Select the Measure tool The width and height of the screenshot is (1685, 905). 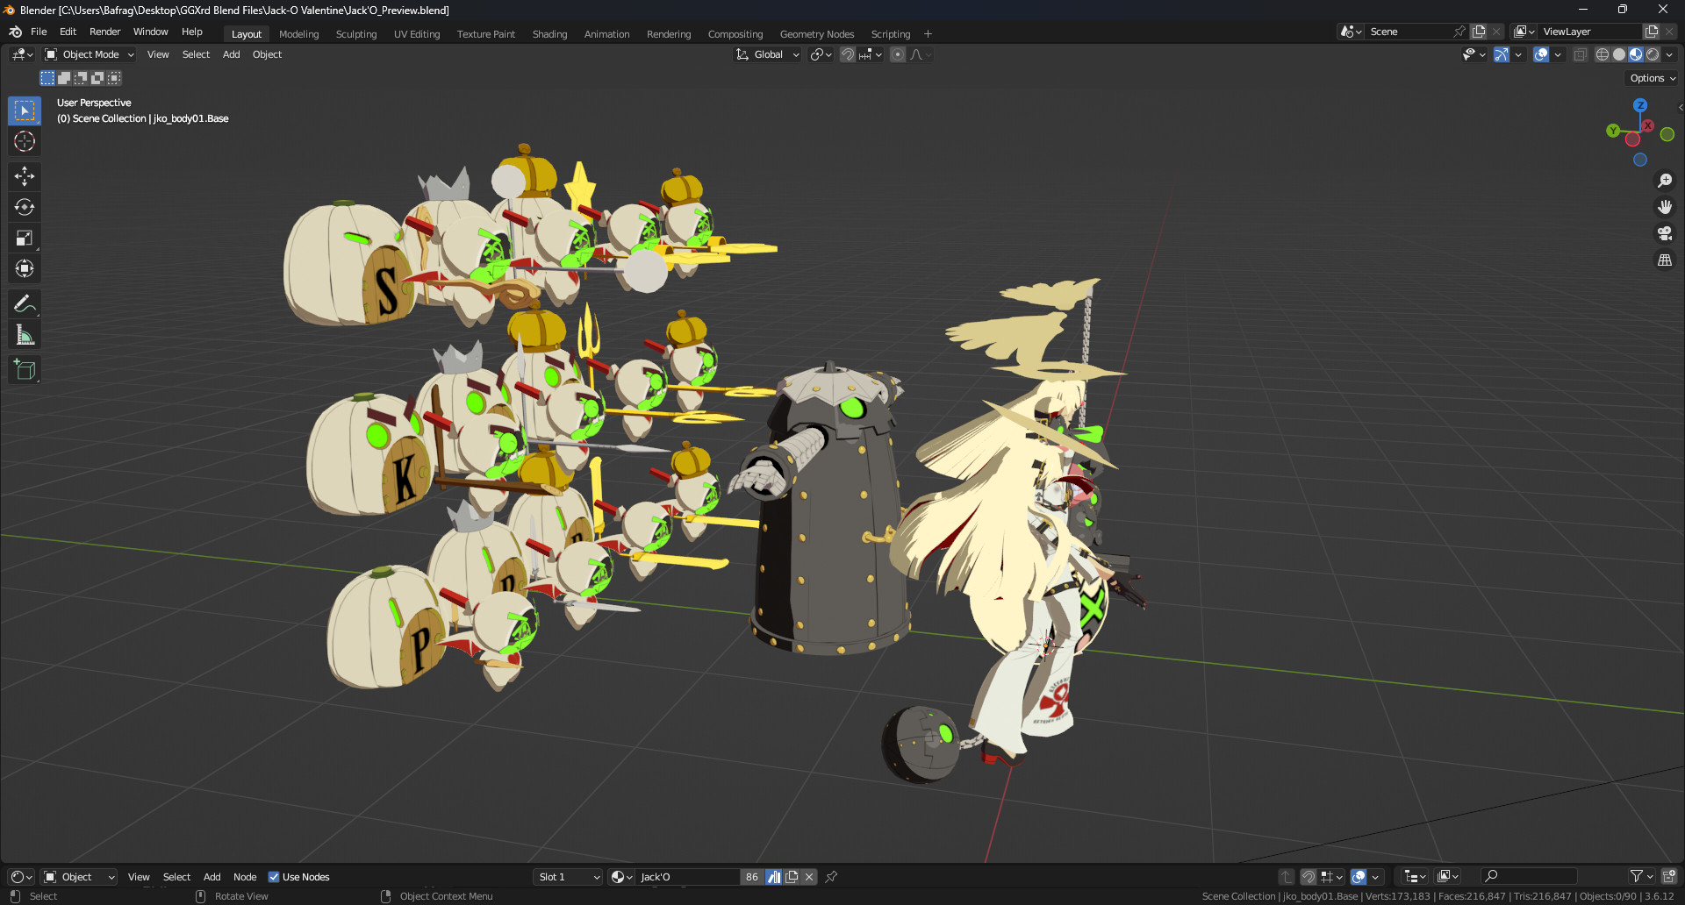tap(25, 333)
